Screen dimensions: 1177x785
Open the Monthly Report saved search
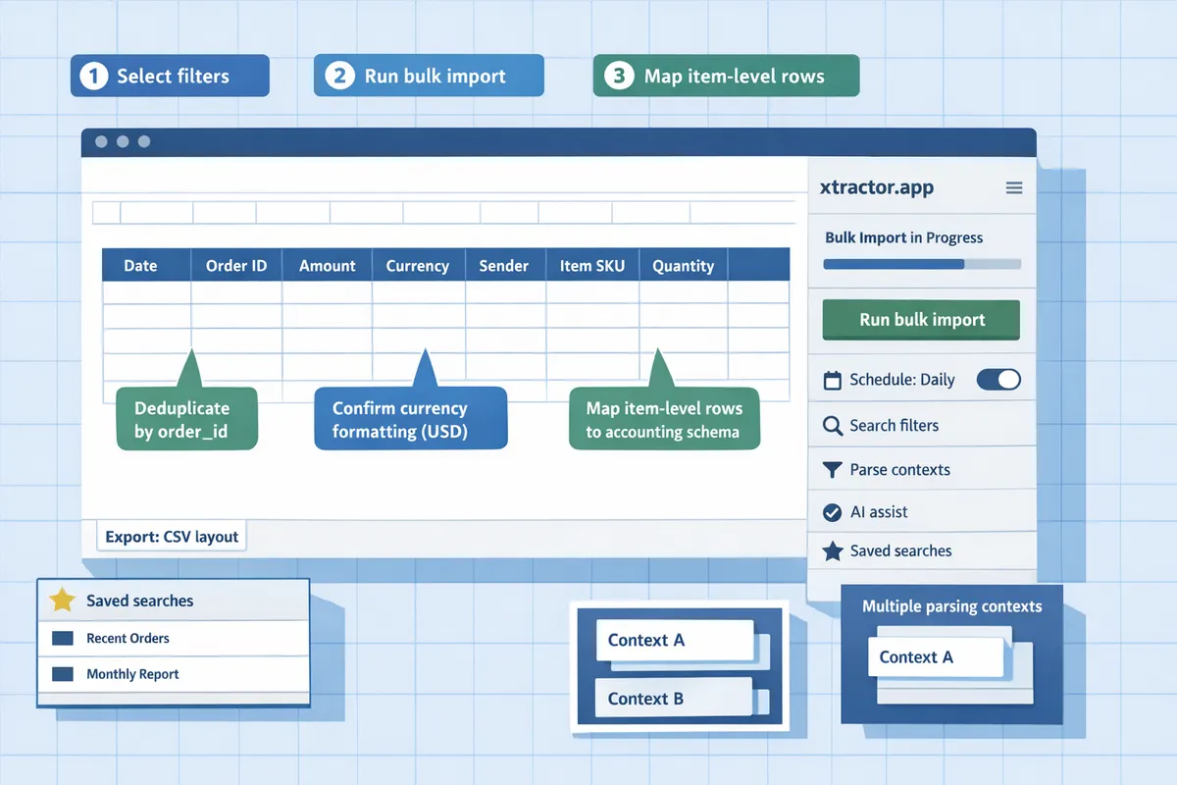174,675
